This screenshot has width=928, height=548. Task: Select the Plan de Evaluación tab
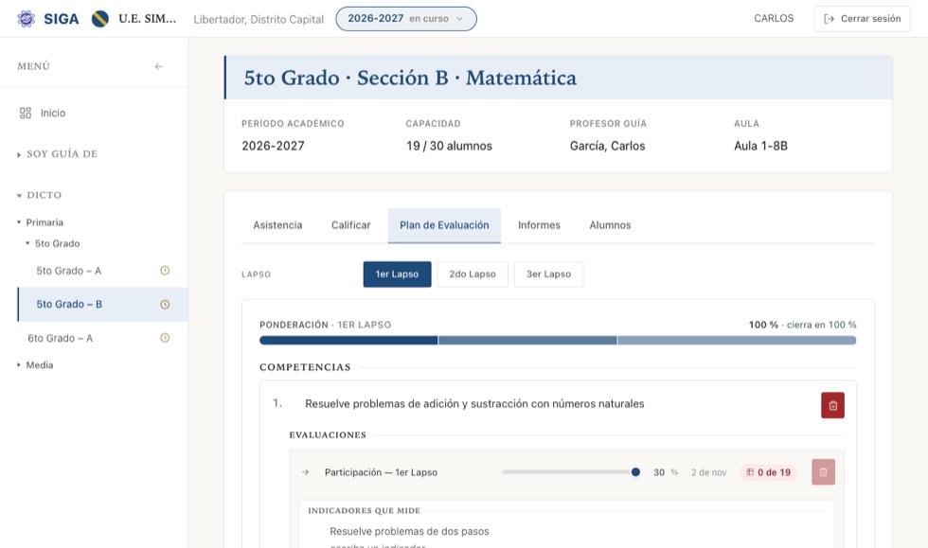point(444,225)
